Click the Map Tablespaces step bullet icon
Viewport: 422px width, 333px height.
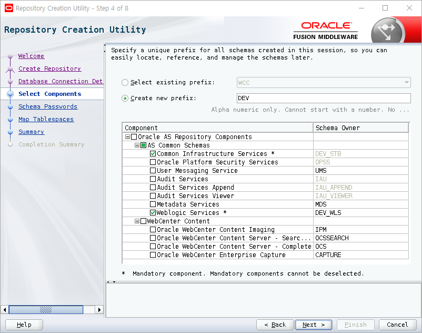pyautogui.click(x=10, y=120)
